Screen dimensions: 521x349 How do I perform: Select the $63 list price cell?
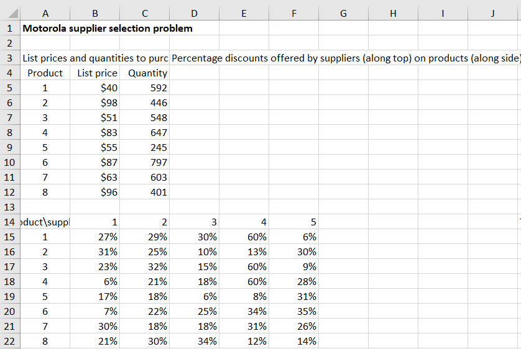(x=95, y=177)
